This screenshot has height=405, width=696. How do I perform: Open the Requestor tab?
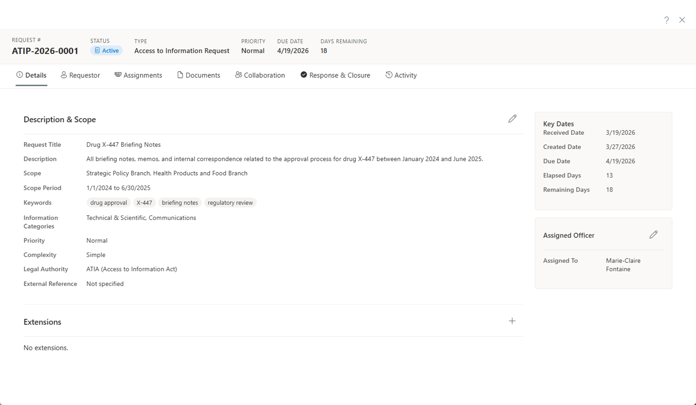click(80, 75)
